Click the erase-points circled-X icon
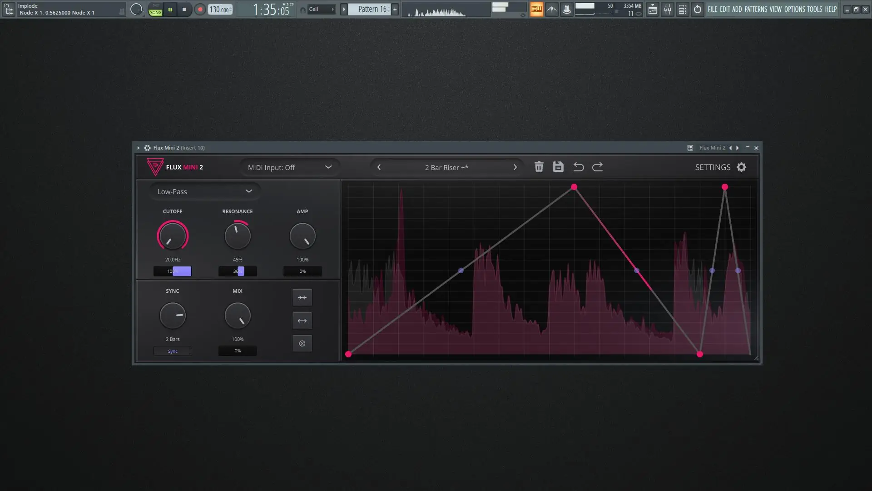 point(302,343)
